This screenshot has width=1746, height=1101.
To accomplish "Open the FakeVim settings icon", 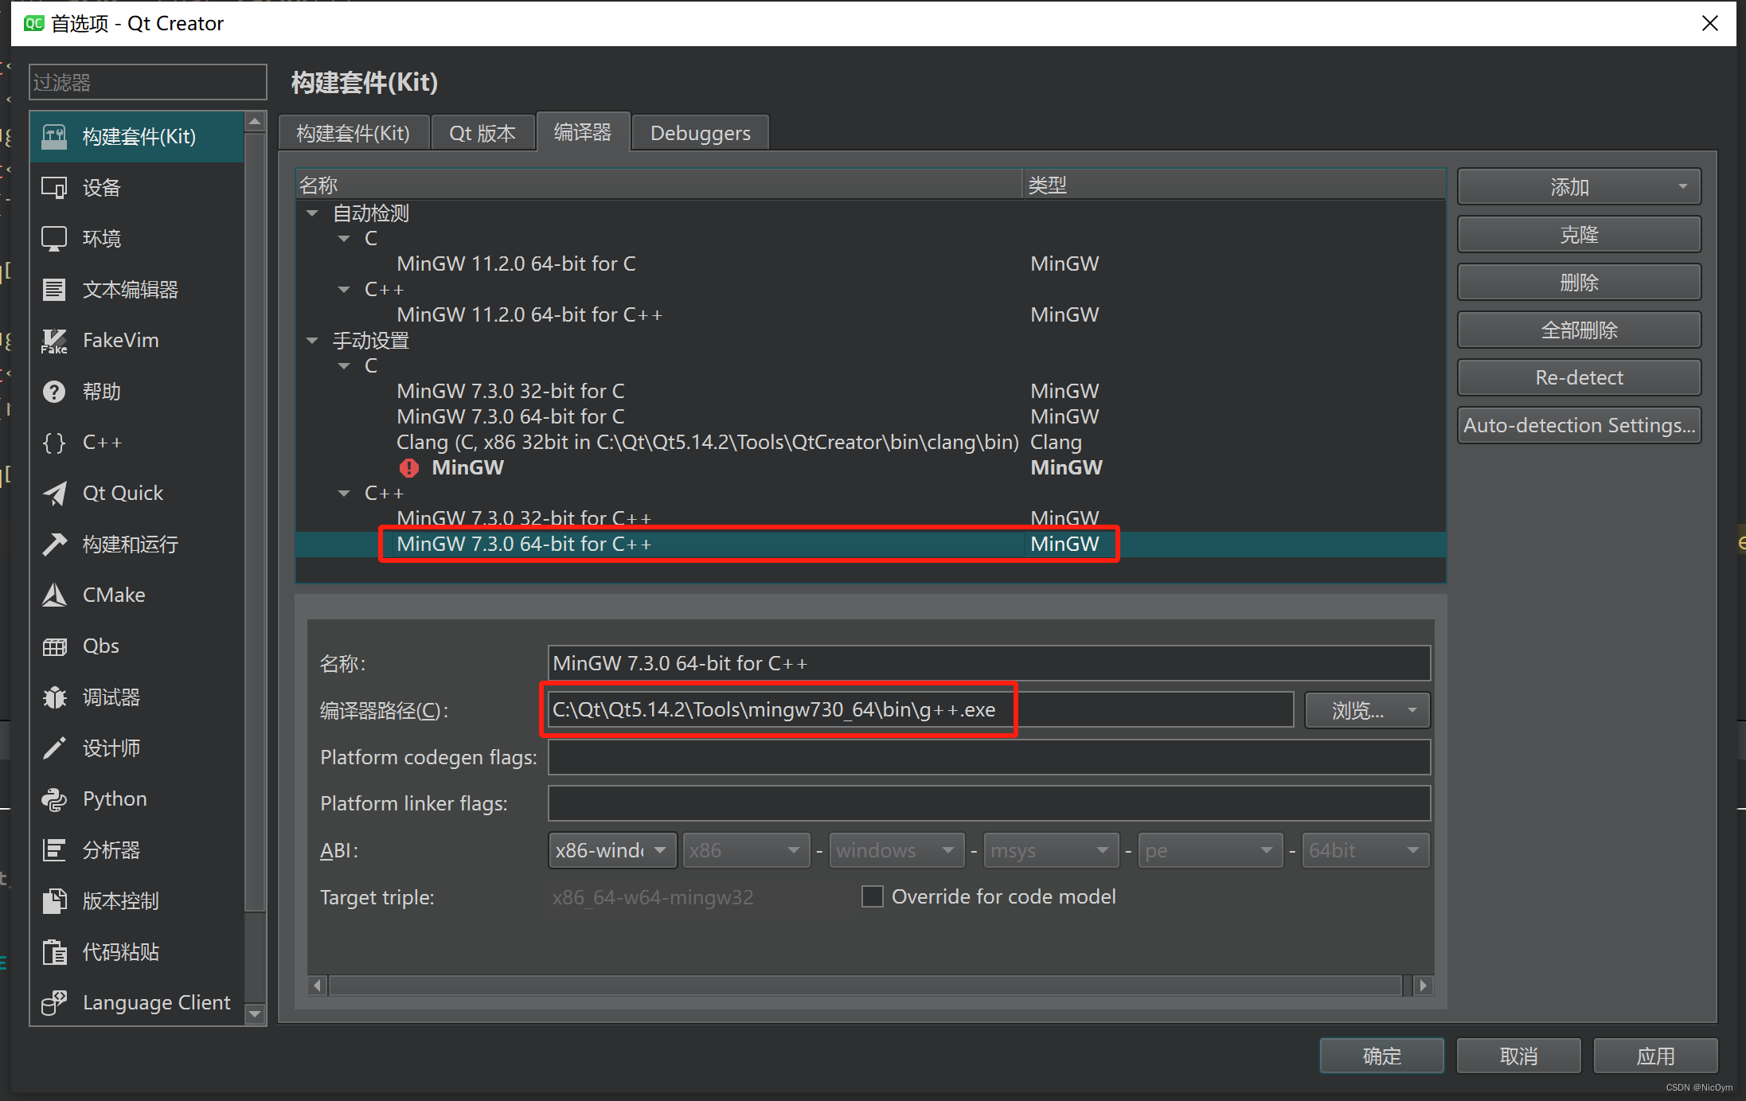I will pyautogui.click(x=54, y=341).
